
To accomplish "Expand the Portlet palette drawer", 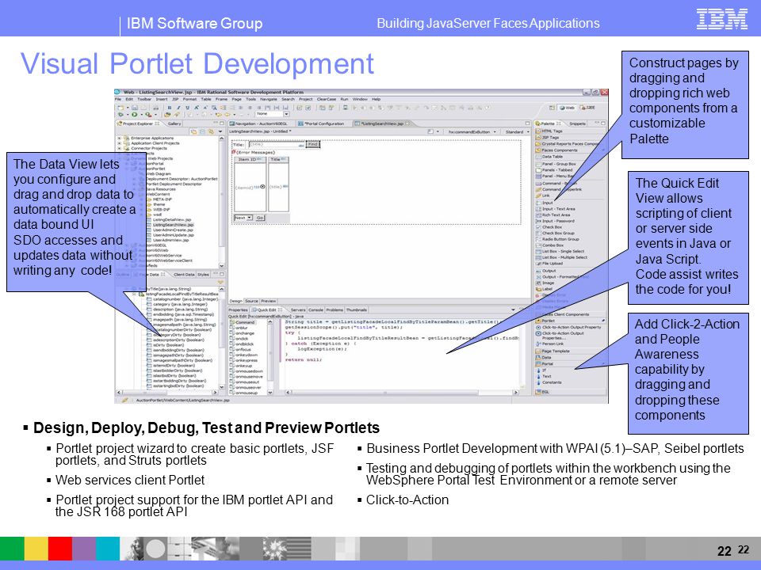I will pyautogui.click(x=570, y=321).
